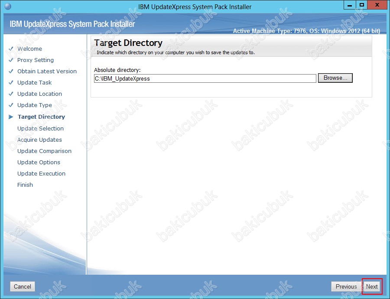Viewport: 390px width, 299px height.
Task: Maximize the installer window
Action: (x=362, y=5)
